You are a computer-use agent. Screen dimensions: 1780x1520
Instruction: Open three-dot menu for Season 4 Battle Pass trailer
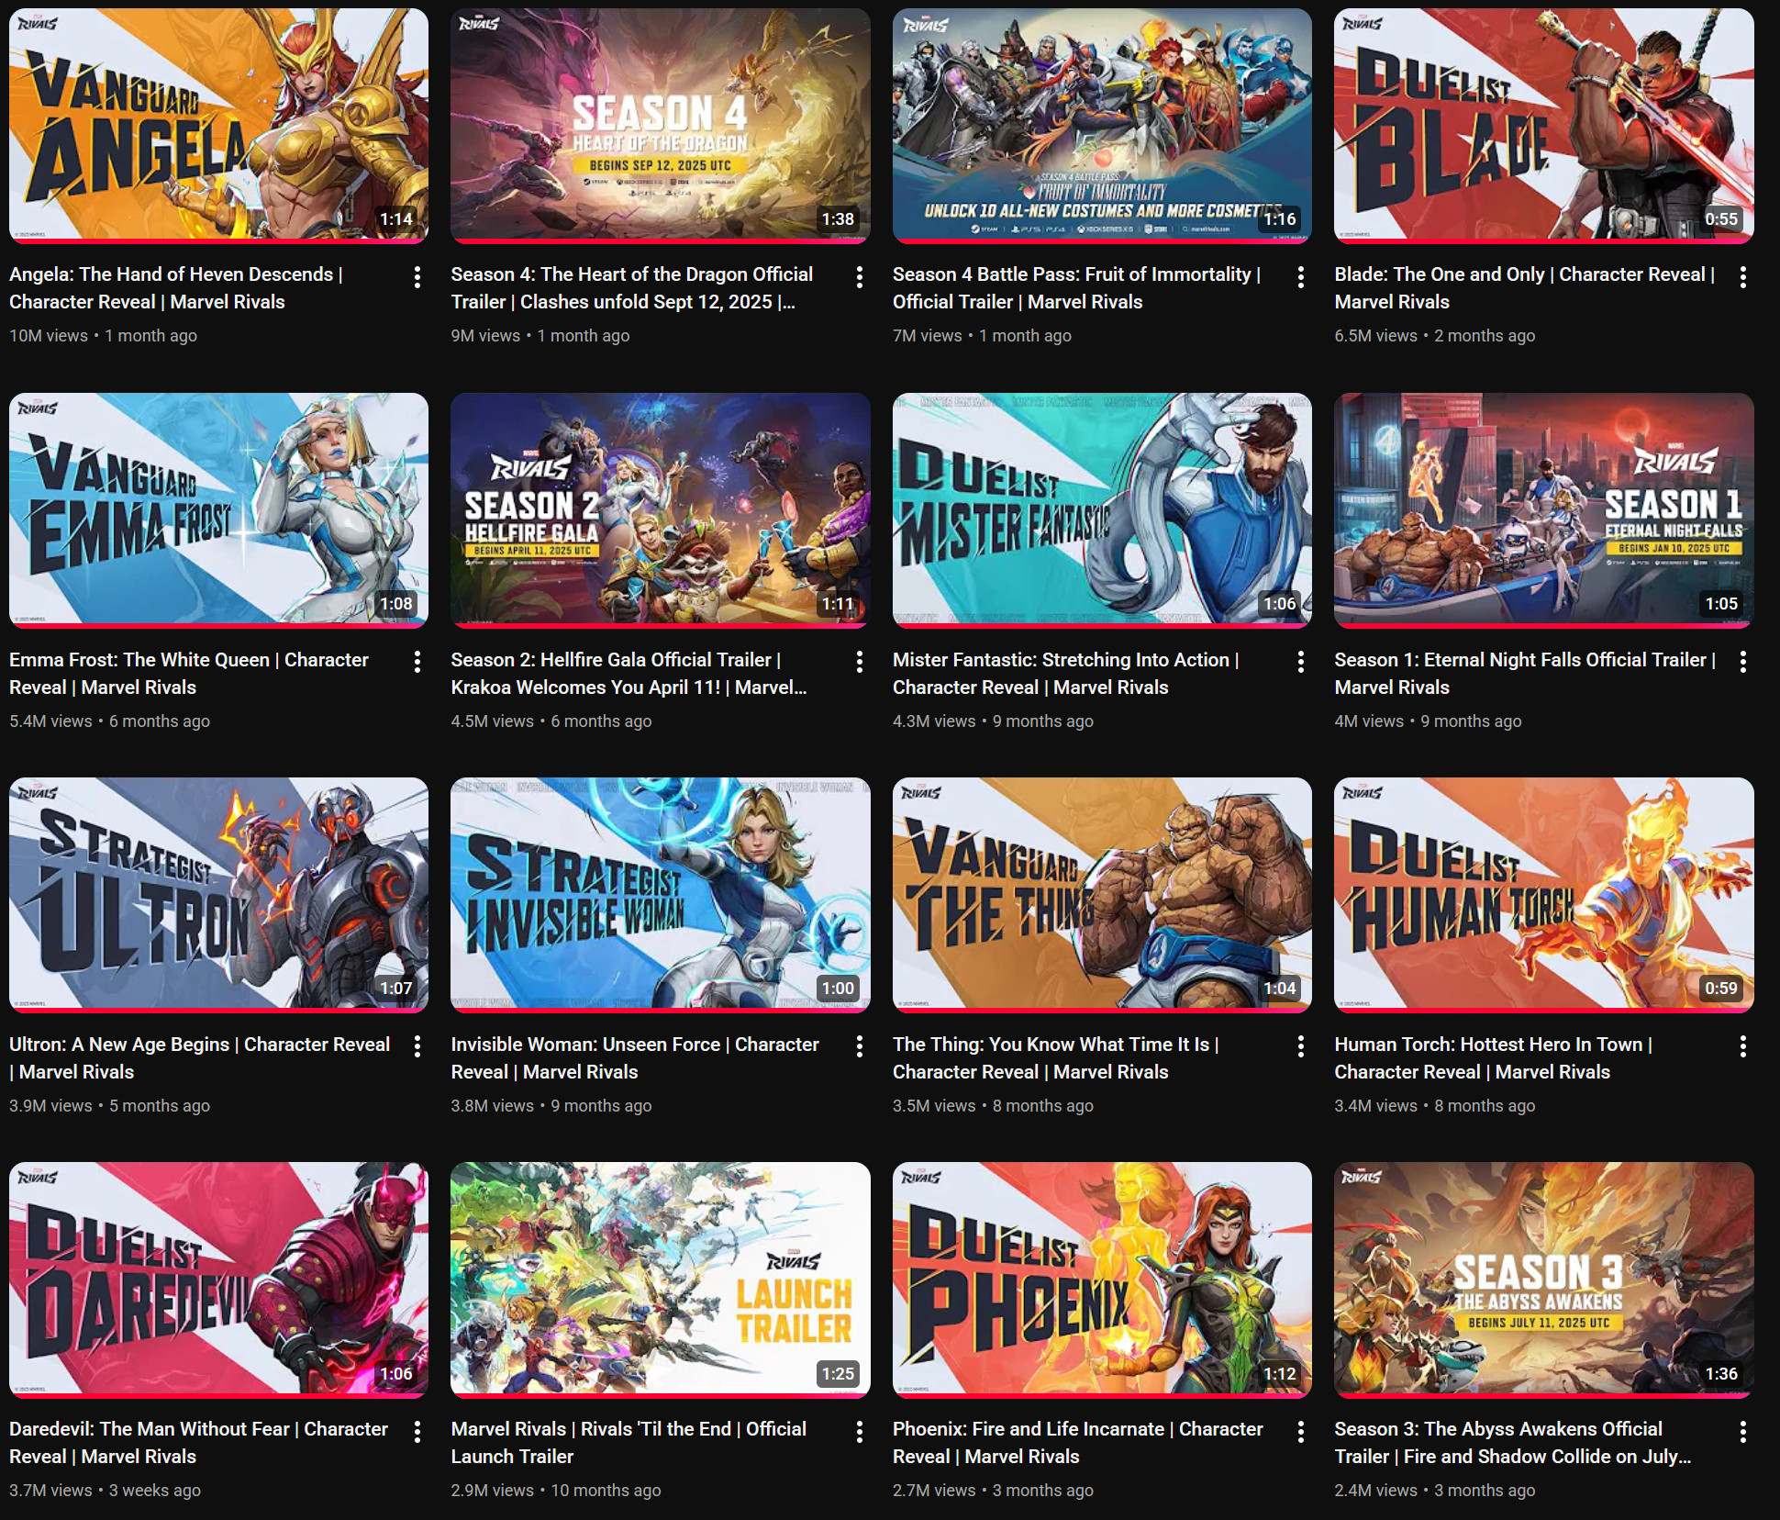pyautogui.click(x=1300, y=277)
